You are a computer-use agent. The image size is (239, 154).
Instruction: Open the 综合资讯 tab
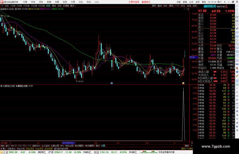pos(30,149)
